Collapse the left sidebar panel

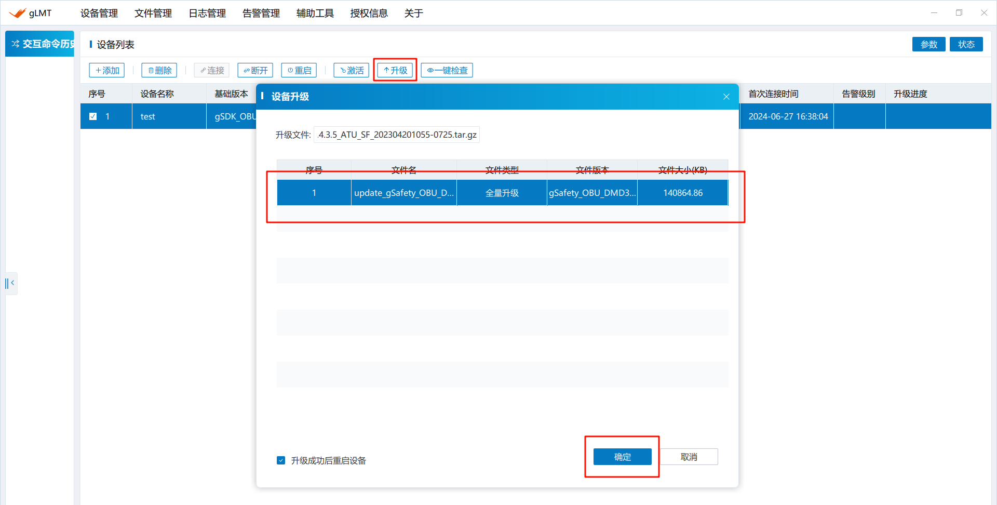tap(10, 283)
